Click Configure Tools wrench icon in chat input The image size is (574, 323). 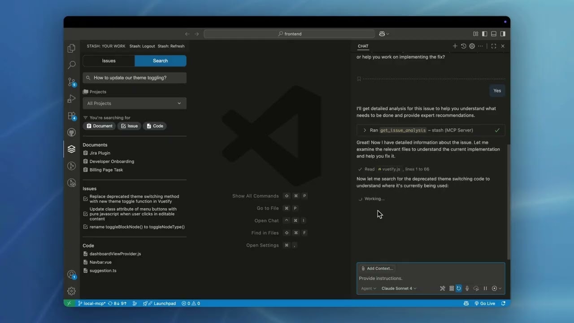(442, 288)
